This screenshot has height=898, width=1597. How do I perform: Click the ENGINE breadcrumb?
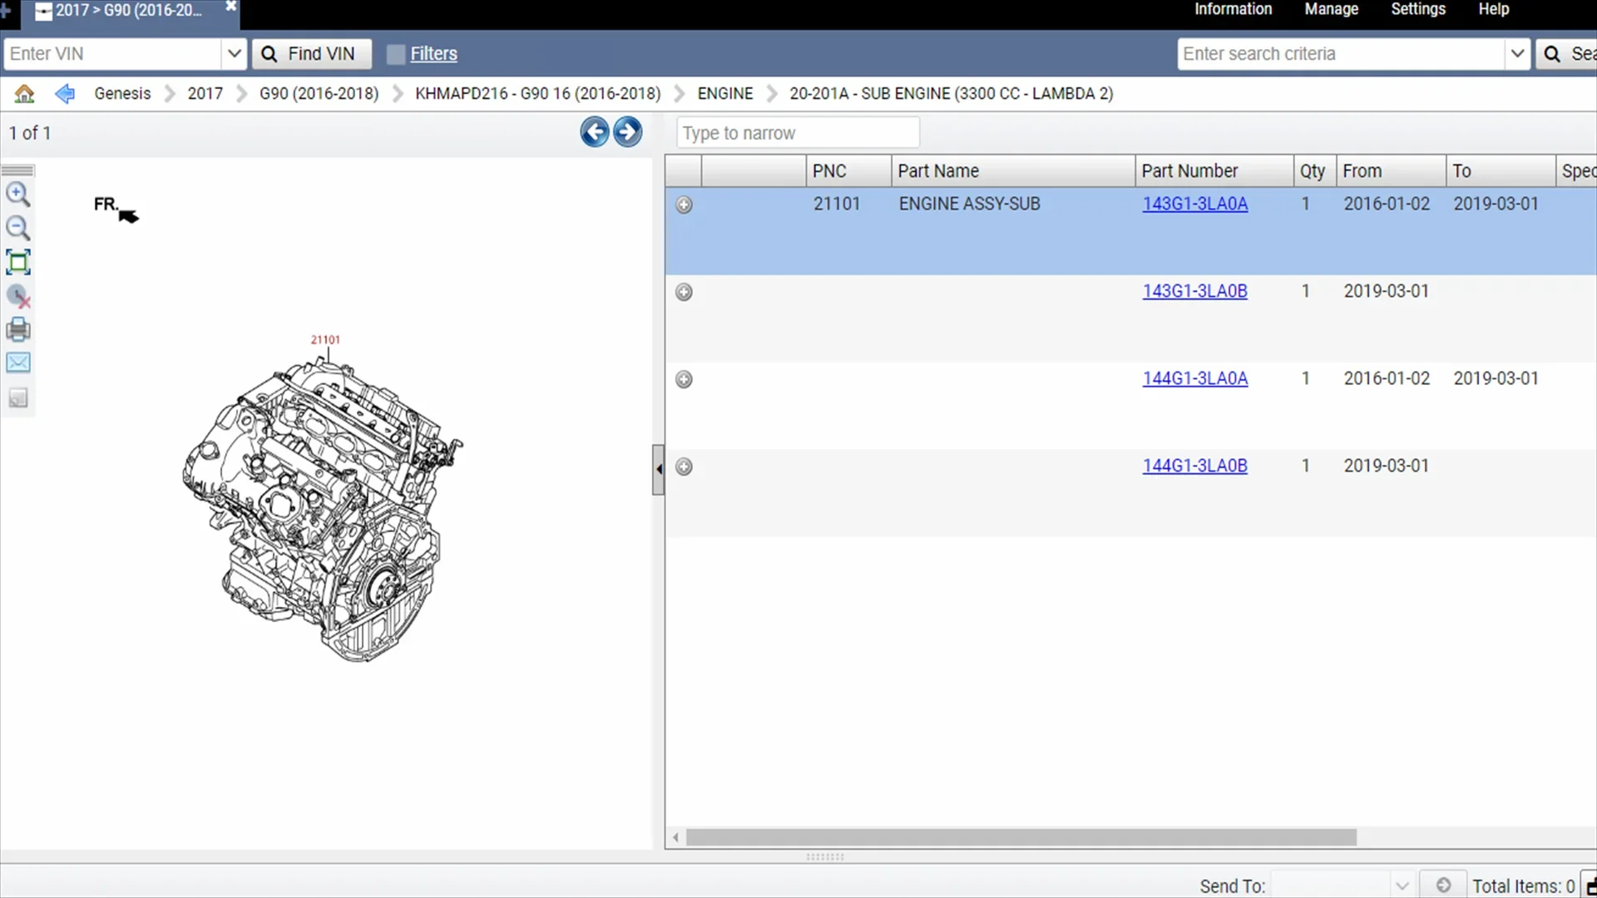click(x=724, y=94)
